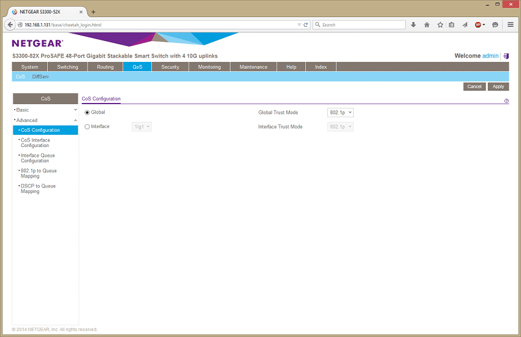Click the CoS sidebar header
This screenshot has height=337, width=521.
(x=45, y=99)
